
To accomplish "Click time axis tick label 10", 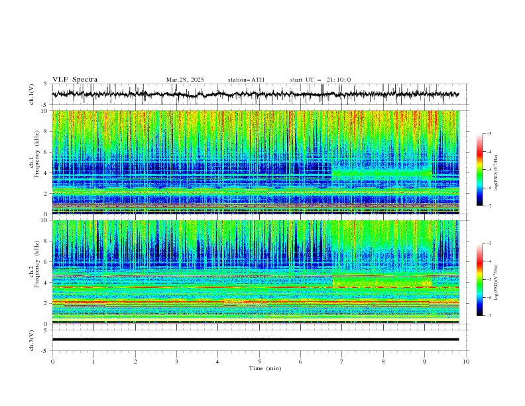I will 466,362.
